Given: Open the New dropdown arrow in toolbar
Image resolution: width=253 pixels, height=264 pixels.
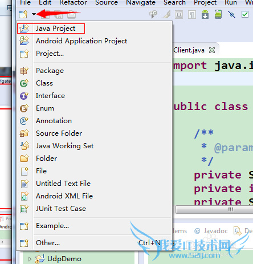Looking at the screenshot, I should [x=34, y=14].
